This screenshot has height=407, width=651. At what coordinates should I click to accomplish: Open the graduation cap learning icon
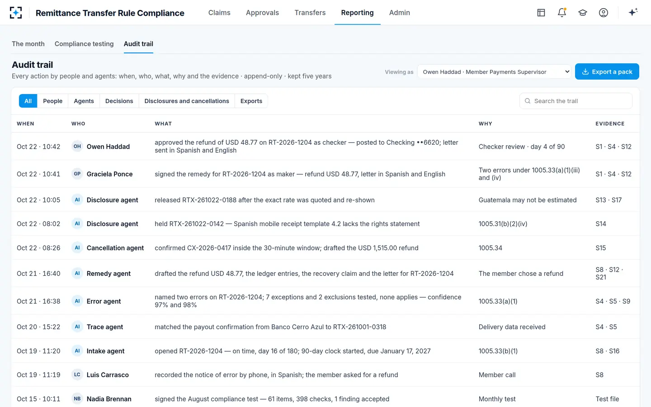[x=583, y=13]
